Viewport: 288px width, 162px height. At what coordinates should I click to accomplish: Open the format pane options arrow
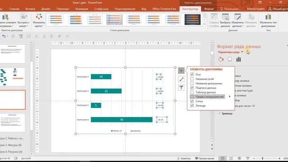287,45
